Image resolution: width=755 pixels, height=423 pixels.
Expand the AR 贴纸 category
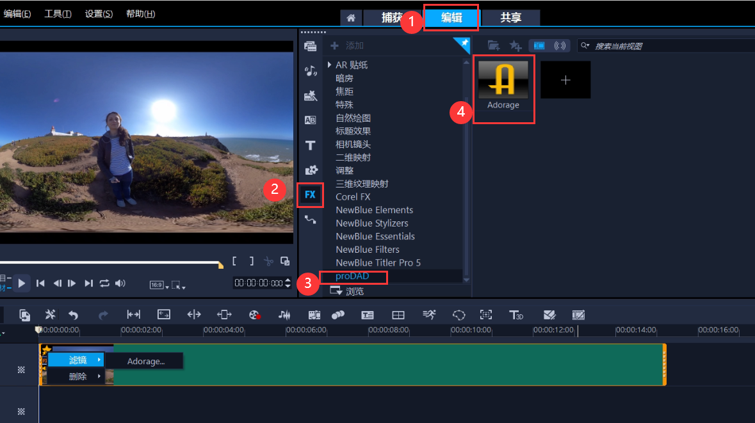click(330, 65)
